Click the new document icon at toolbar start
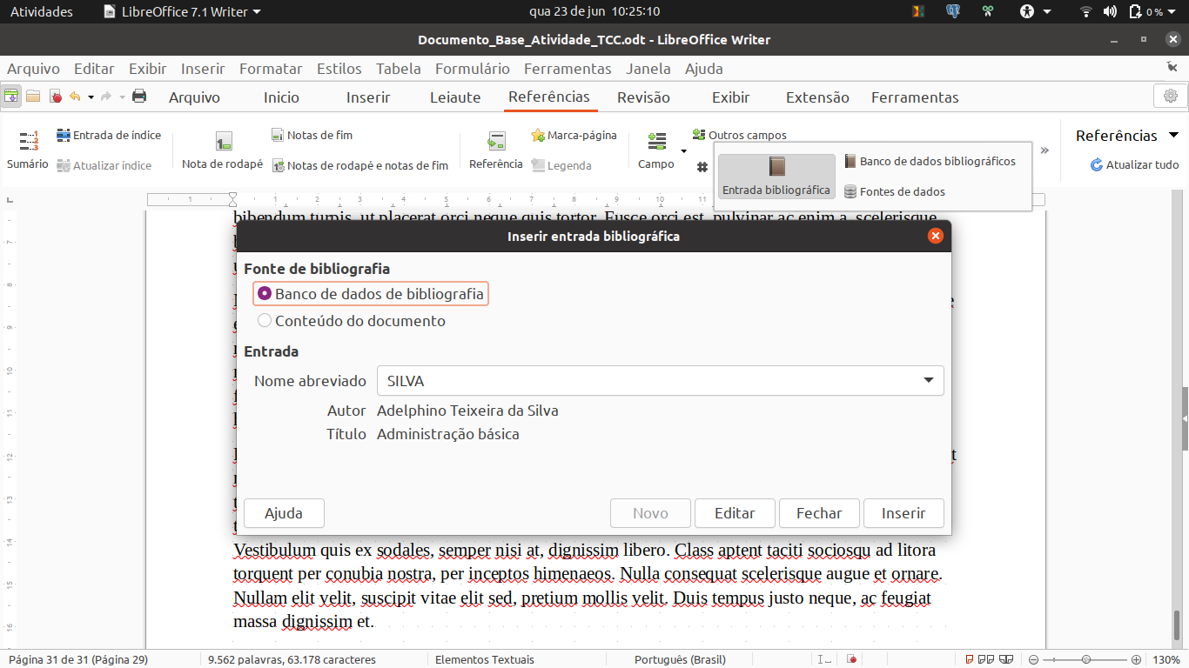 [x=11, y=97]
